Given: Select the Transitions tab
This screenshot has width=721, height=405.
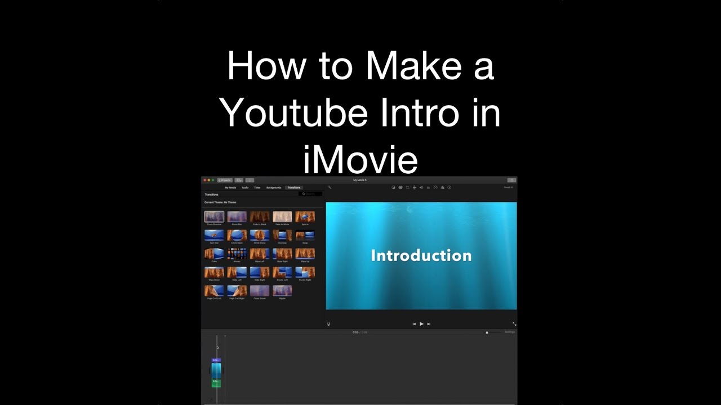Looking at the screenshot, I should tap(294, 187).
